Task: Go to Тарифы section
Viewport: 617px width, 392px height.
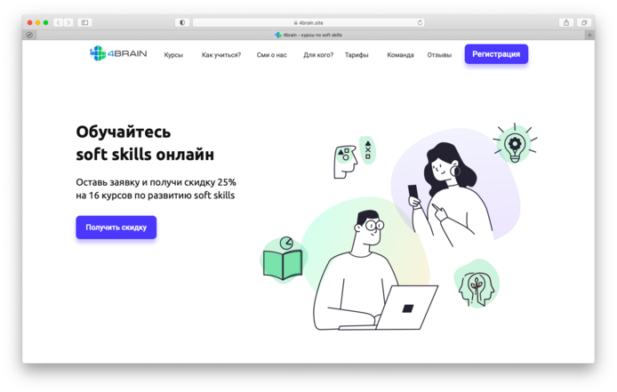Action: [357, 55]
